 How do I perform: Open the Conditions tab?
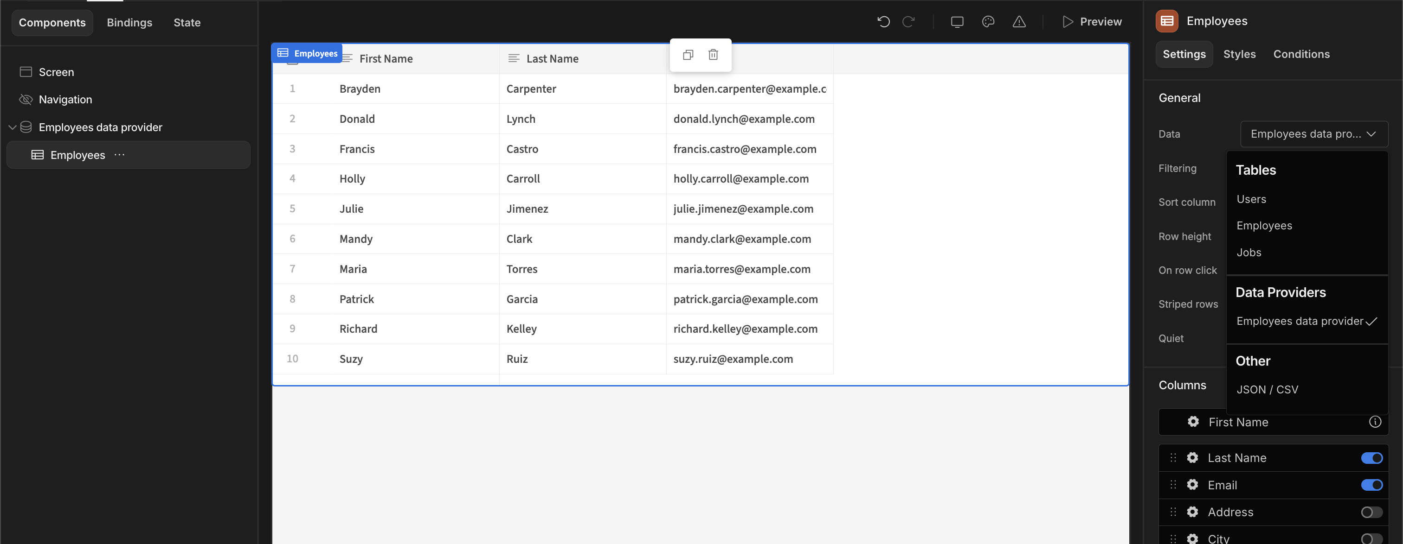tap(1301, 54)
